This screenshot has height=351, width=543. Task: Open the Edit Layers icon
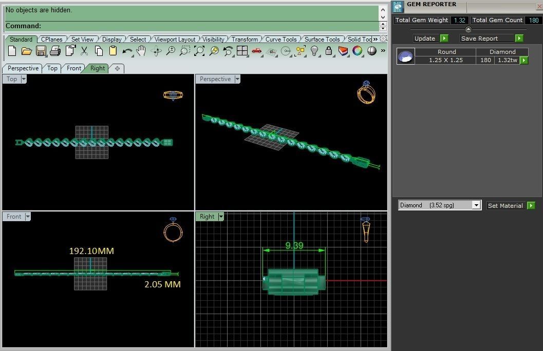(343, 51)
